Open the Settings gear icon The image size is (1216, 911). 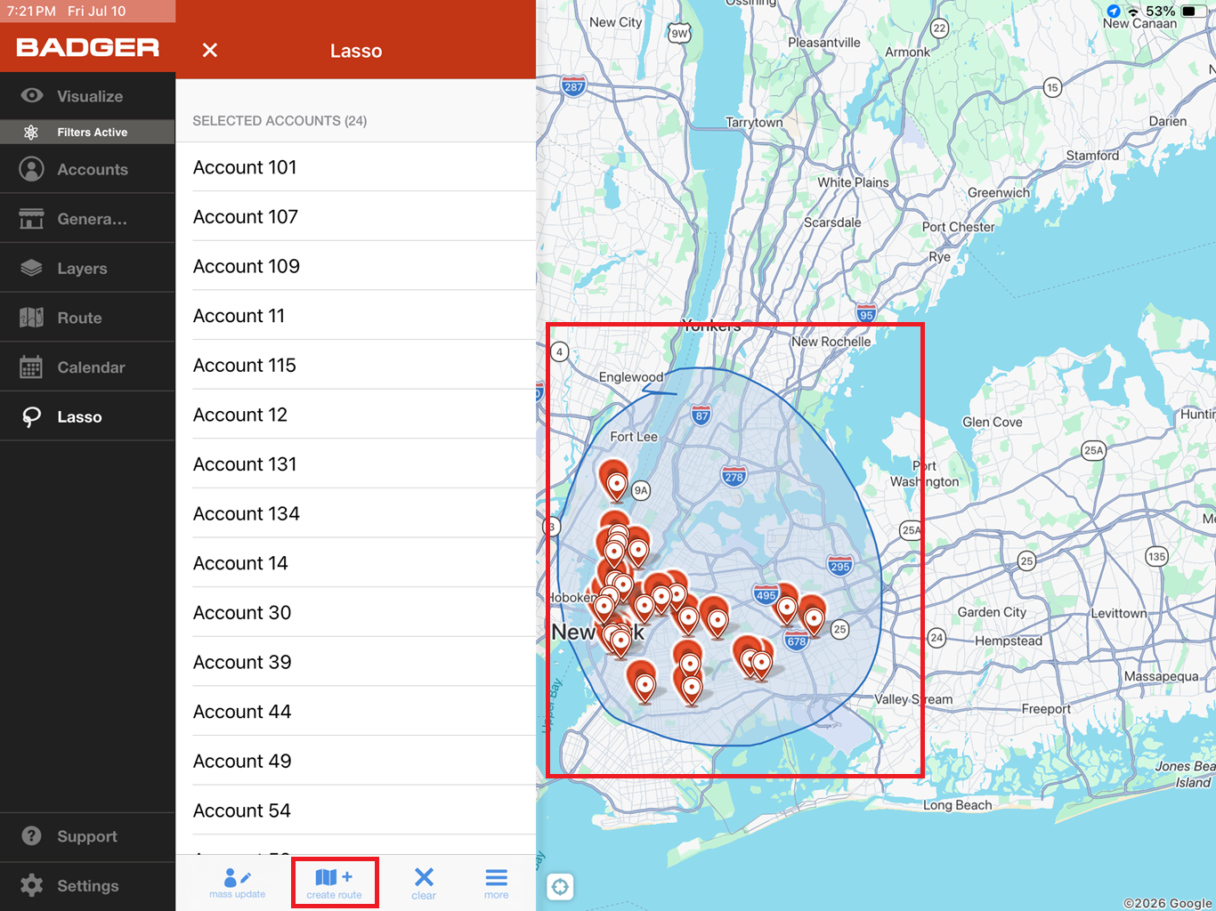(x=32, y=885)
